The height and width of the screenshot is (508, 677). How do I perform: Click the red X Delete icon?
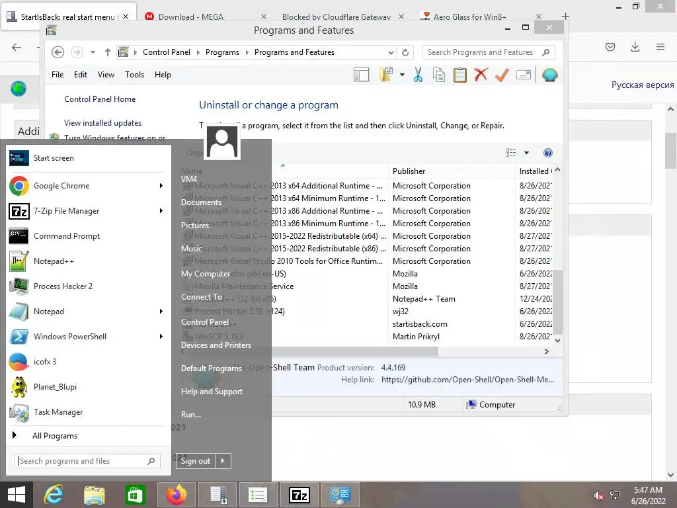[481, 75]
